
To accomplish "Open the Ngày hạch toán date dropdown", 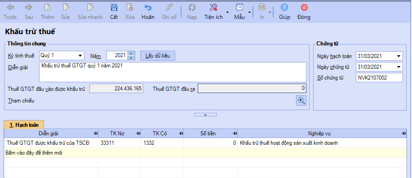I will [x=399, y=56].
